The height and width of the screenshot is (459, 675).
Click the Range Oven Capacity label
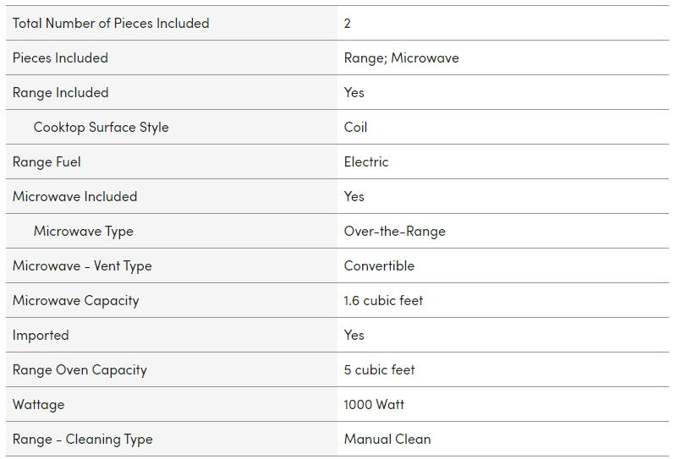[80, 370]
